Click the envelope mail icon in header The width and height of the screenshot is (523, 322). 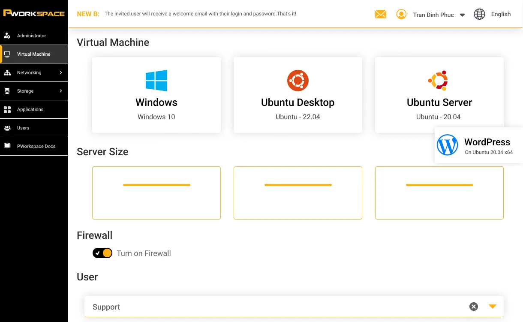click(x=380, y=15)
